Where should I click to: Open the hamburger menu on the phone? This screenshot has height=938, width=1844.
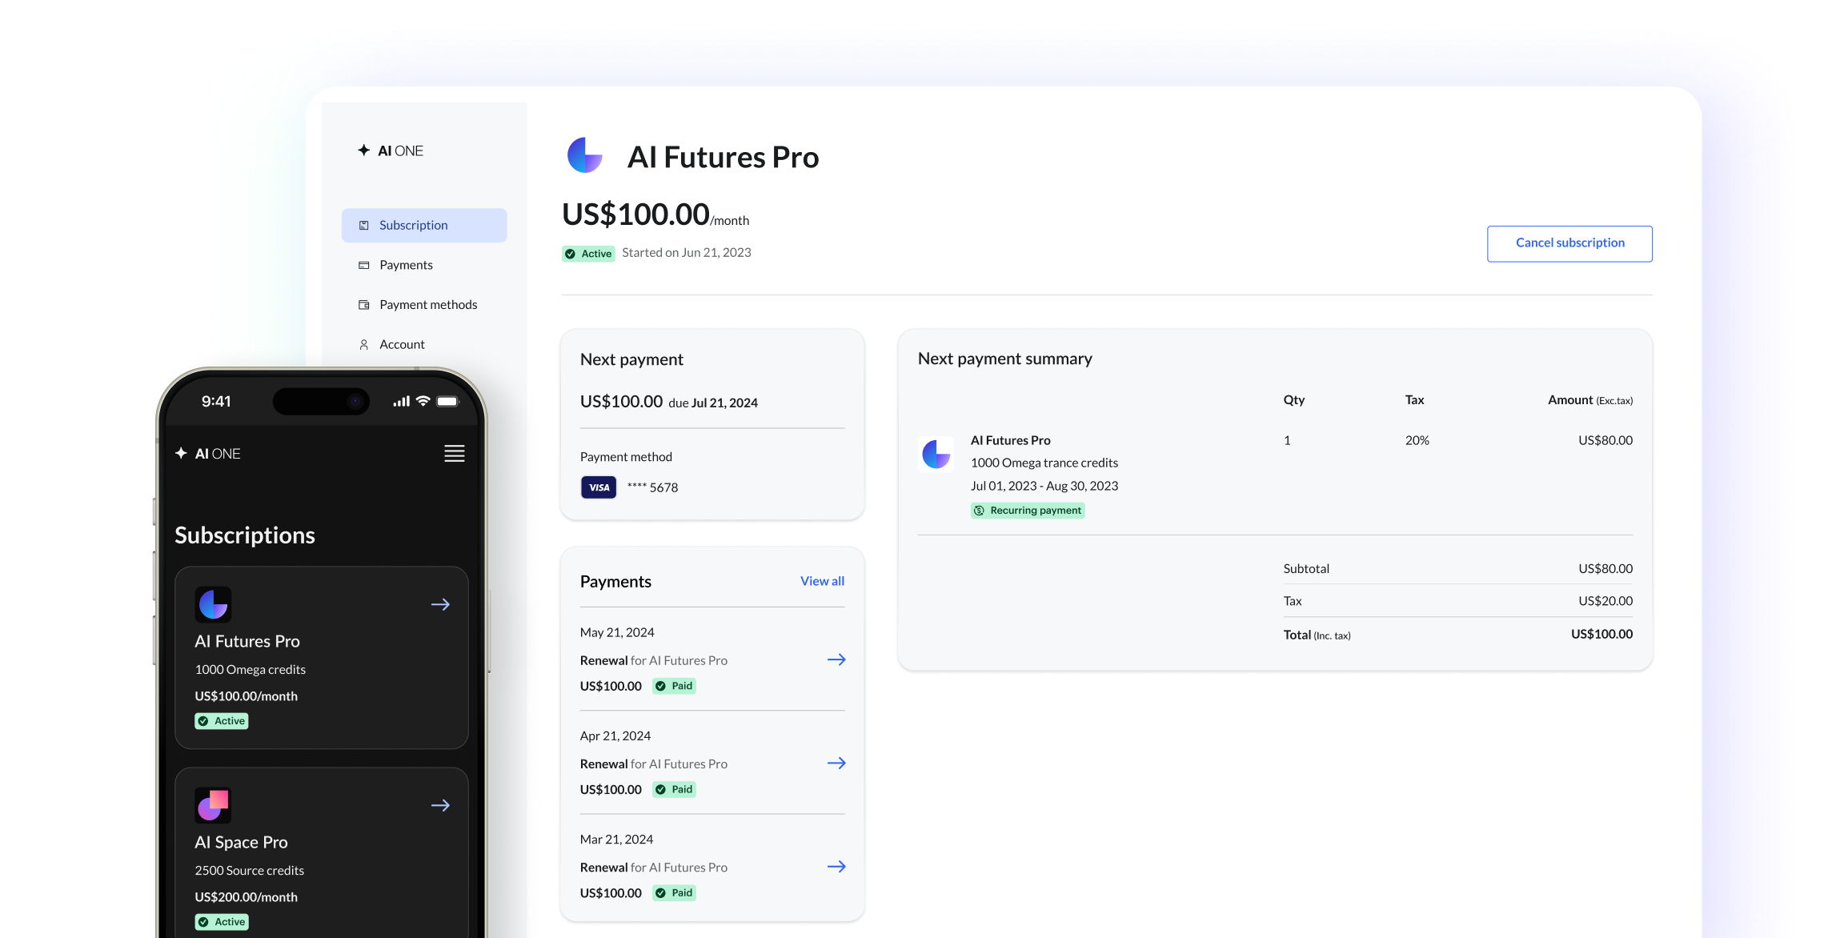tap(454, 453)
